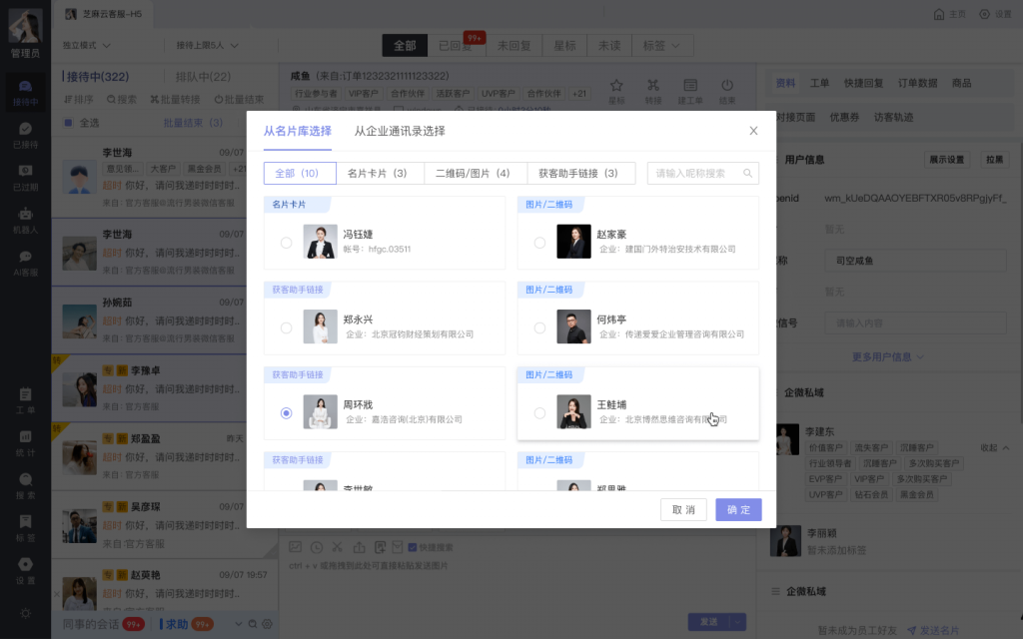Click the 批量结束 (3) link
The image size is (1023, 639).
click(193, 123)
